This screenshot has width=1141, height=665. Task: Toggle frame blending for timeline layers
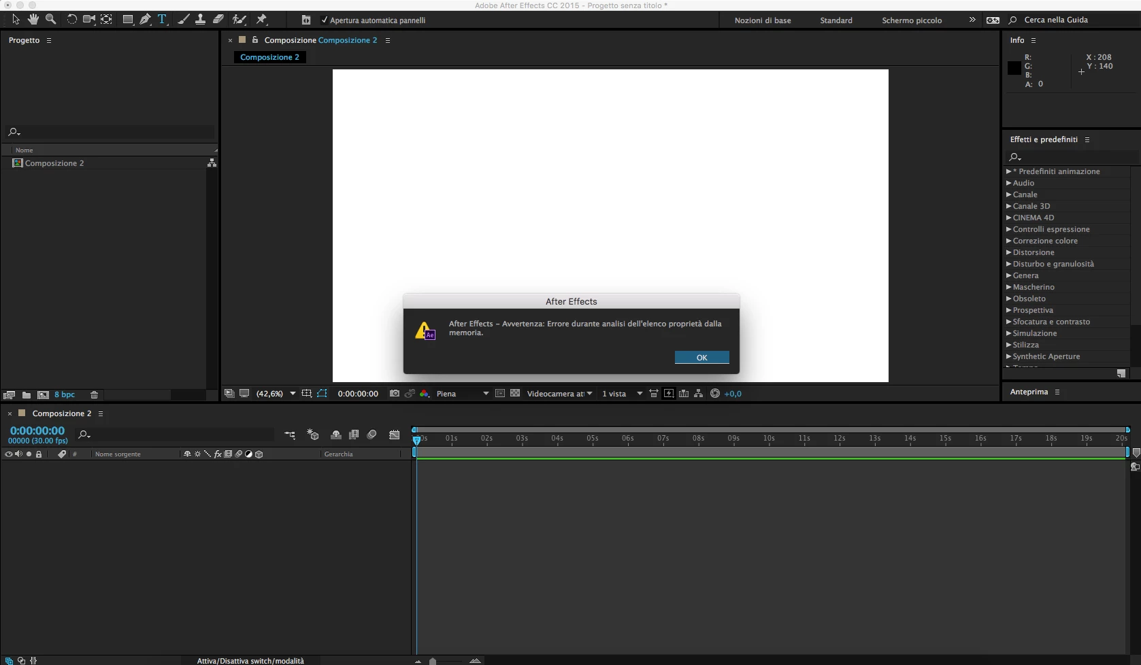click(353, 434)
